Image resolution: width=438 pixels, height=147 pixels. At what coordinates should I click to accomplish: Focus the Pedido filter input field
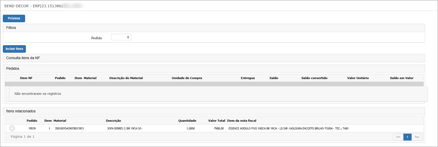(121, 37)
